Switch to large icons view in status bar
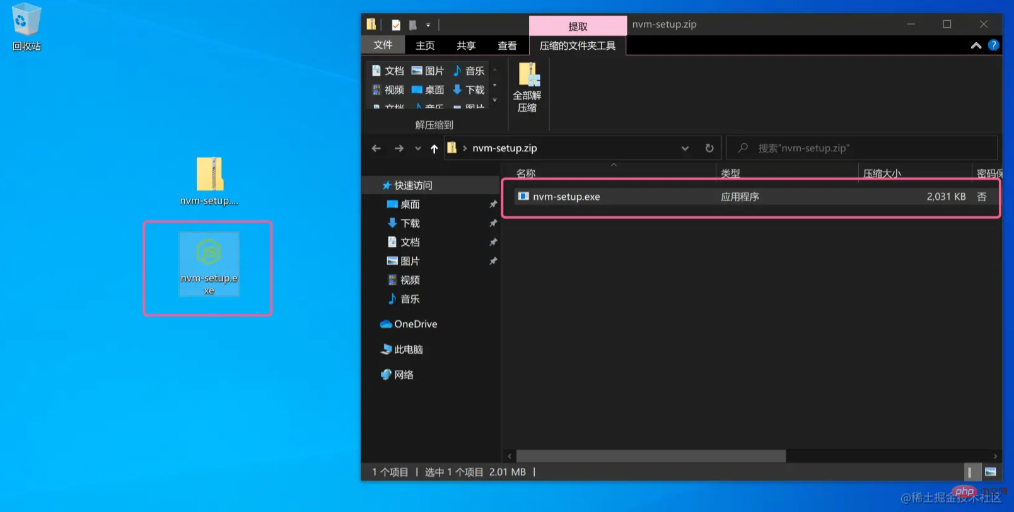This screenshot has height=512, width=1014. (990, 472)
